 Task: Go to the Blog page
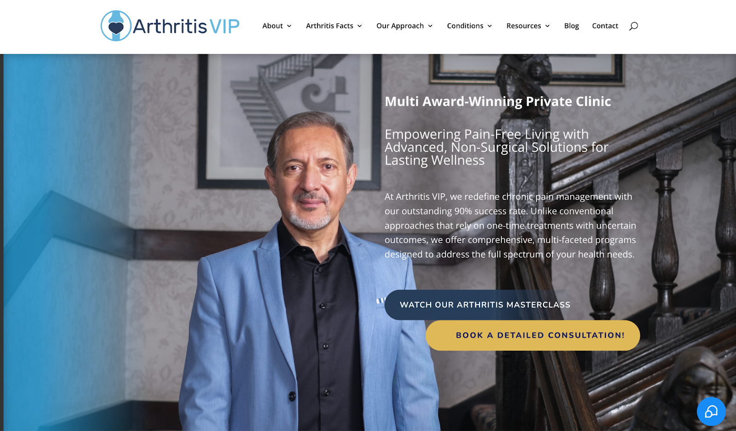571,26
